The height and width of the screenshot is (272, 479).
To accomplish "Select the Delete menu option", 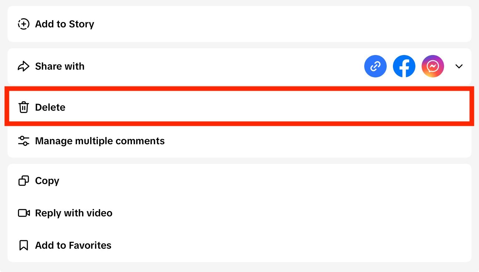I will [50, 107].
